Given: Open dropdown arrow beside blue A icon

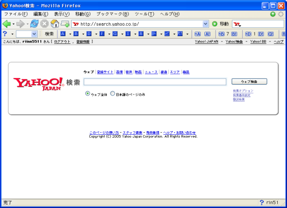Looking at the screenshot, I should [x=70, y=34].
